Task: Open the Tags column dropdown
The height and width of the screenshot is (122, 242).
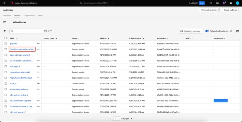Action: pyautogui.click(x=191, y=38)
